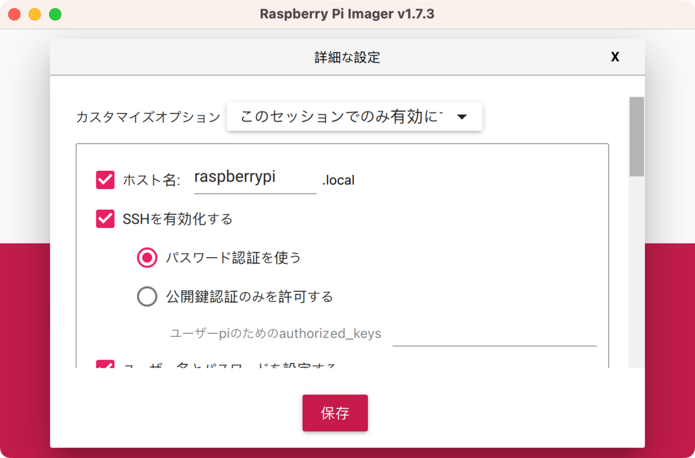The image size is (695, 458).
Task: Select 公開鍵認証のみを許可する radio button
Action: 147,296
